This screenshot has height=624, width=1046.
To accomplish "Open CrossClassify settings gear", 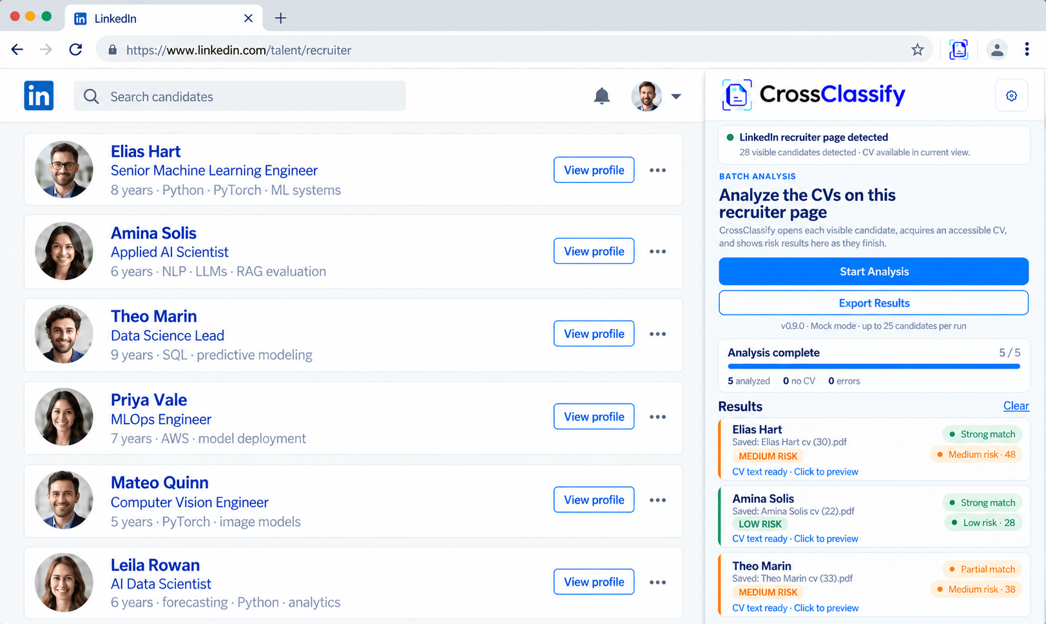I will [x=1011, y=96].
